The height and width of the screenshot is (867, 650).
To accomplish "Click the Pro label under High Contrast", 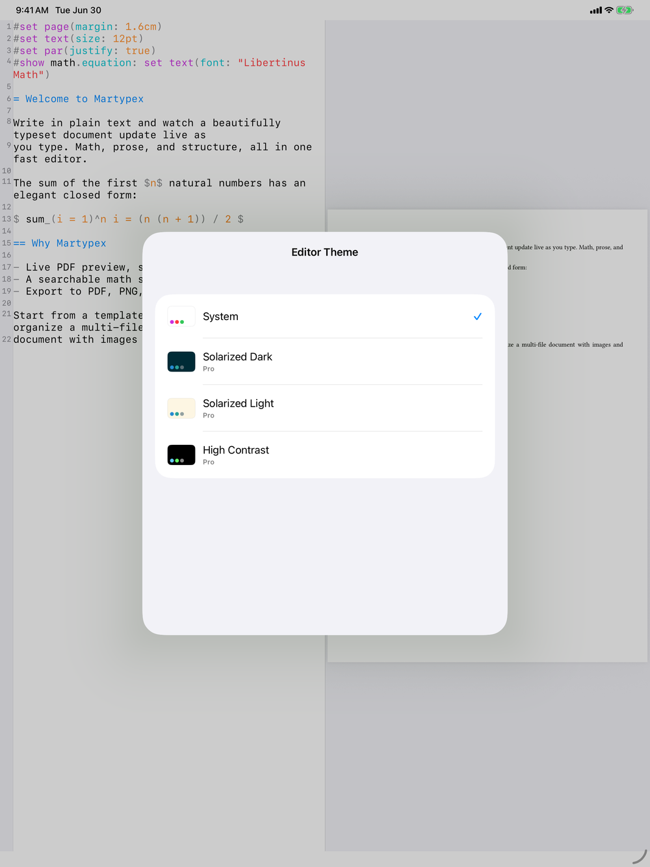I will (x=209, y=462).
